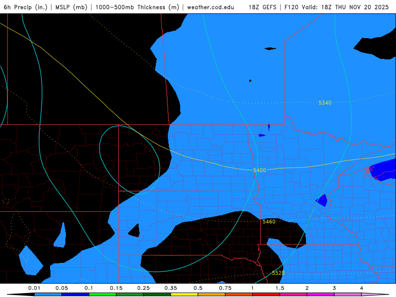396x297 pixels.
Task: Click the pink 1.5–2 legend swatch
Action: (x=294, y=295)
